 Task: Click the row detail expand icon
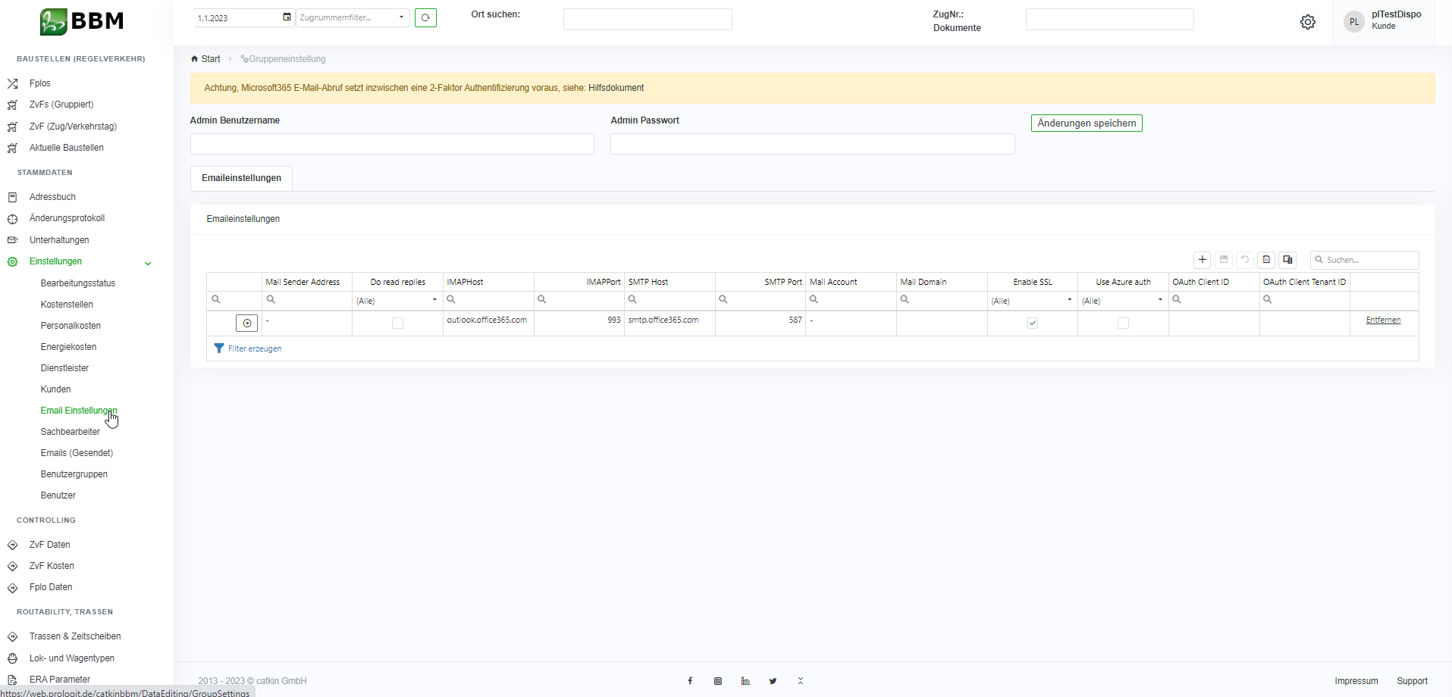(247, 323)
